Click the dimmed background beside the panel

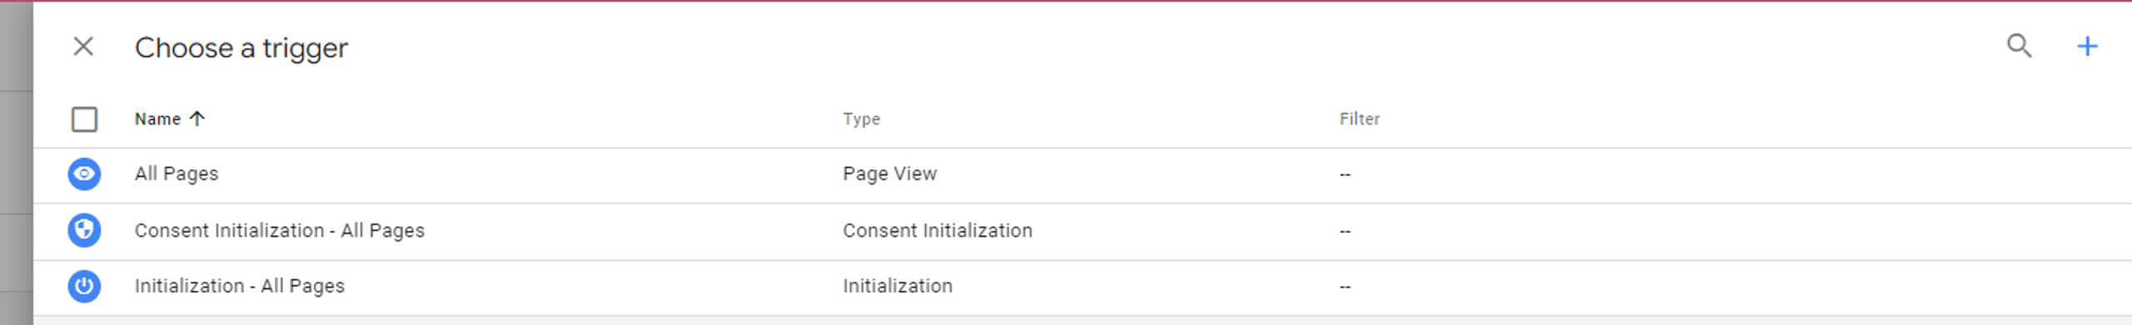(16, 163)
